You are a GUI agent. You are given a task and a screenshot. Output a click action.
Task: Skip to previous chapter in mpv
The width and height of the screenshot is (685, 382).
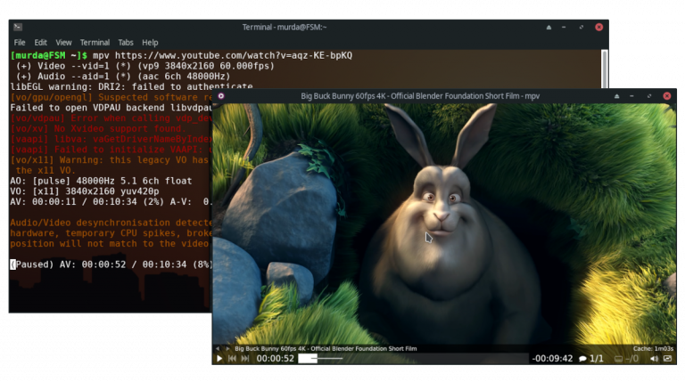click(232, 359)
